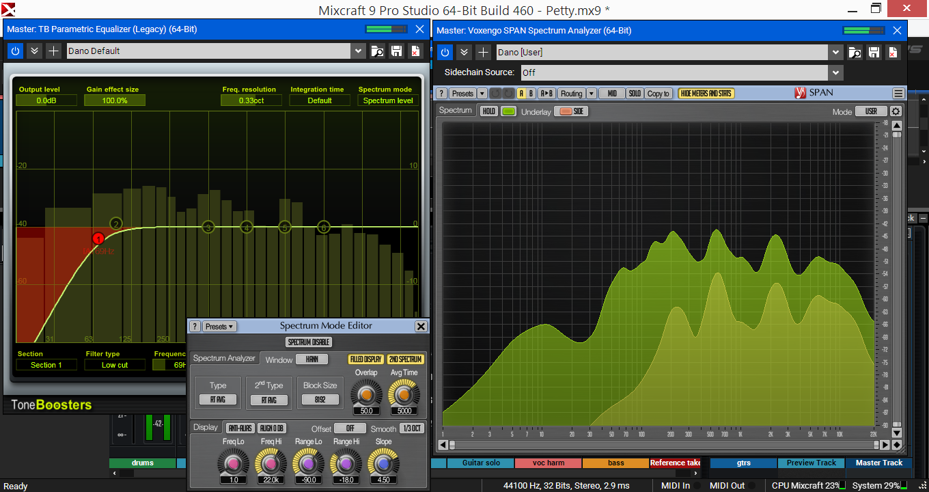The image size is (929, 492).
Task: Open Block Size 8192 selector
Action: tap(320, 400)
